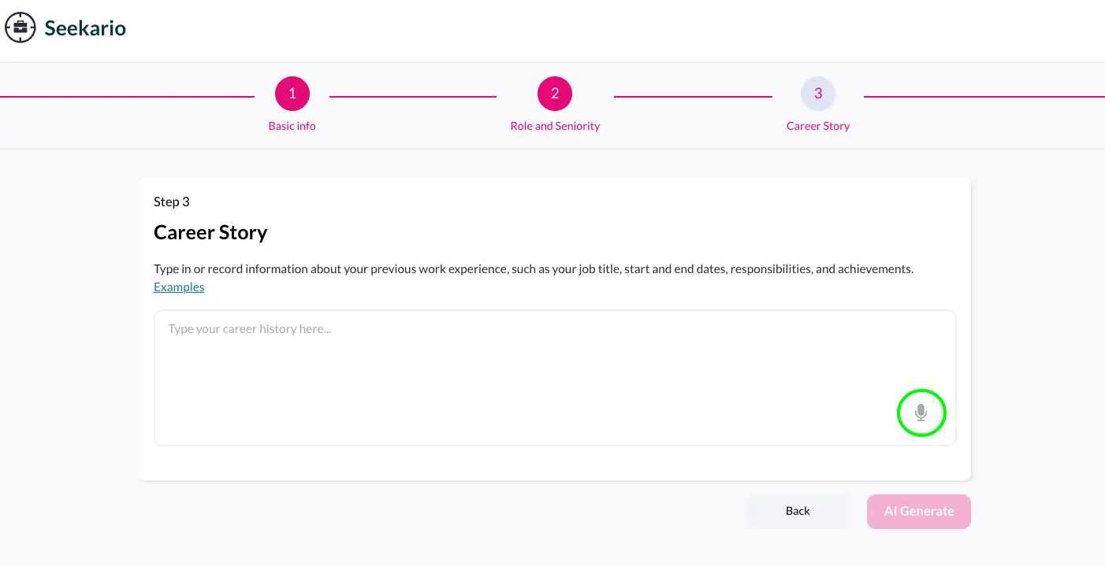Click the Career Story step label
Image resolution: width=1105 pixels, height=566 pixels.
pyautogui.click(x=818, y=126)
